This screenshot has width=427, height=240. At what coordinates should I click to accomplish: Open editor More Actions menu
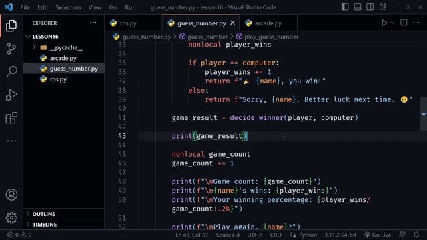pyautogui.click(x=416, y=23)
